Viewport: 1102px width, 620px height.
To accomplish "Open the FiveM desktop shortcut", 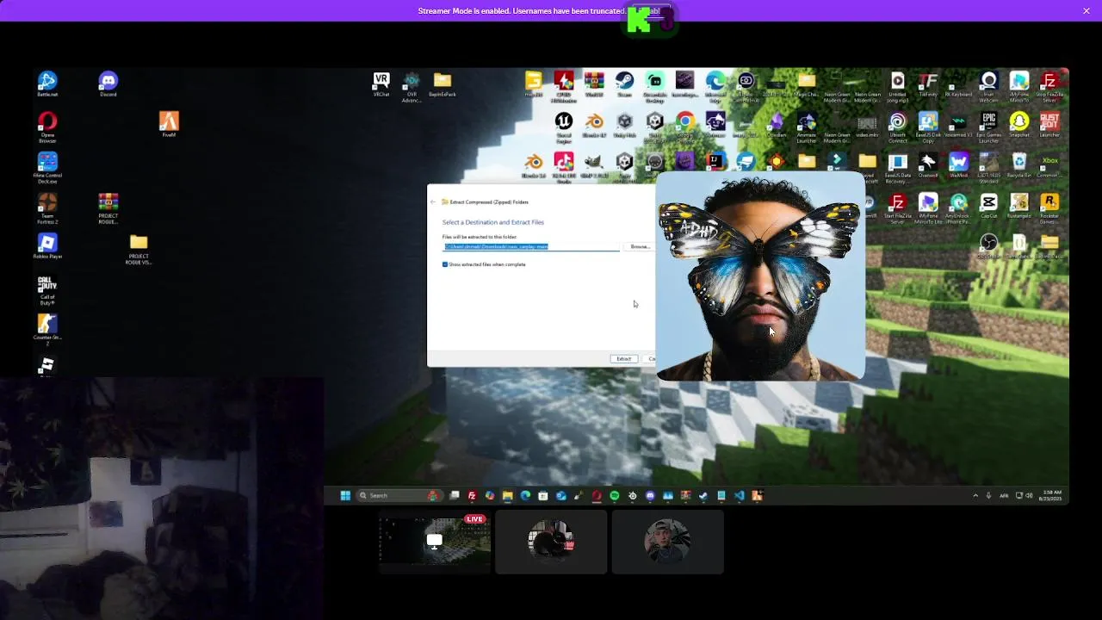I will pos(169,124).
